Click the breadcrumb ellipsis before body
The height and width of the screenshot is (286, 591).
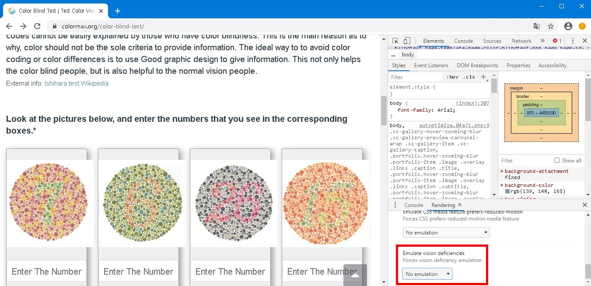click(x=393, y=55)
